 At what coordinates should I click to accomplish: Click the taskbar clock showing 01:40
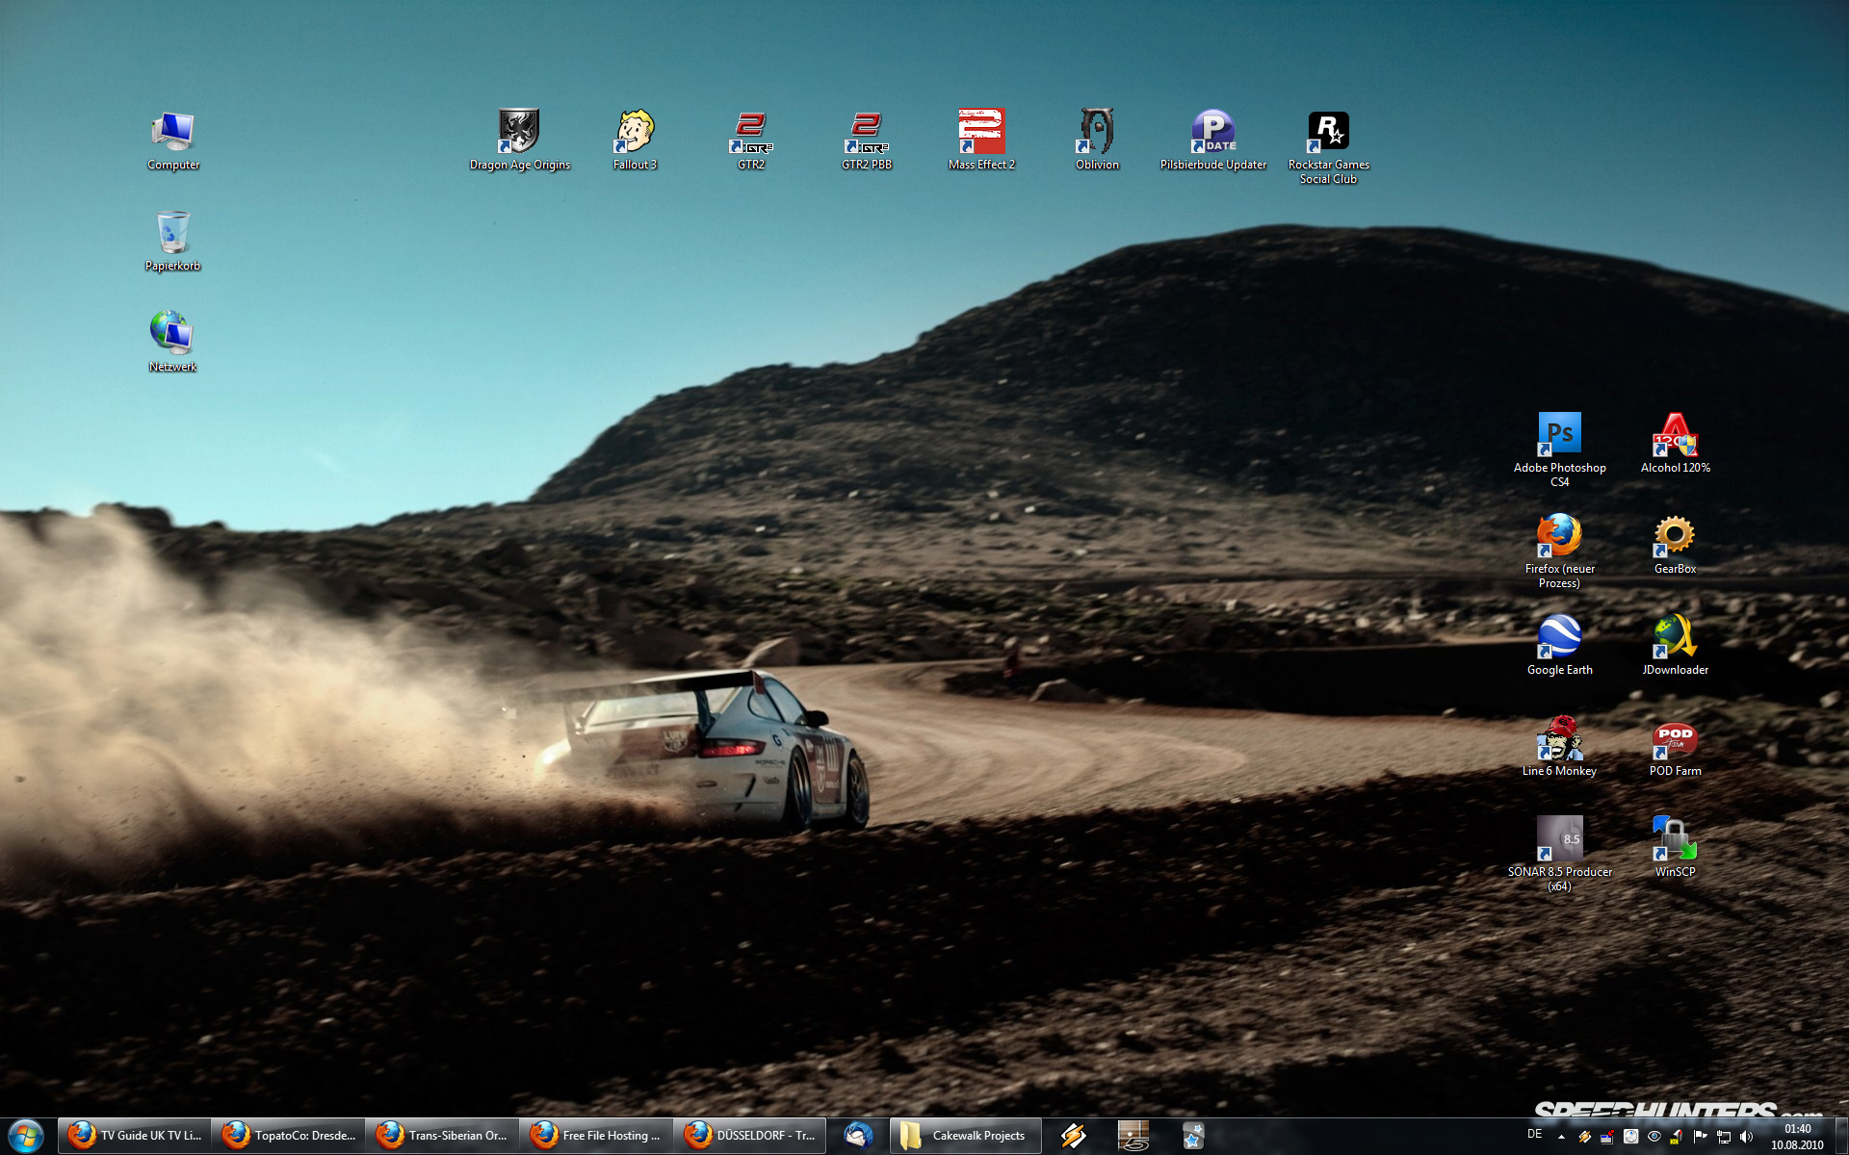click(1797, 1137)
